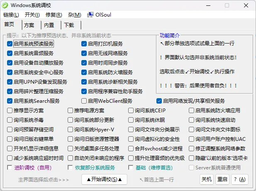The width and height of the screenshot is (256, 191).
Task: Open help with ？(A) button
Action: [240, 179]
